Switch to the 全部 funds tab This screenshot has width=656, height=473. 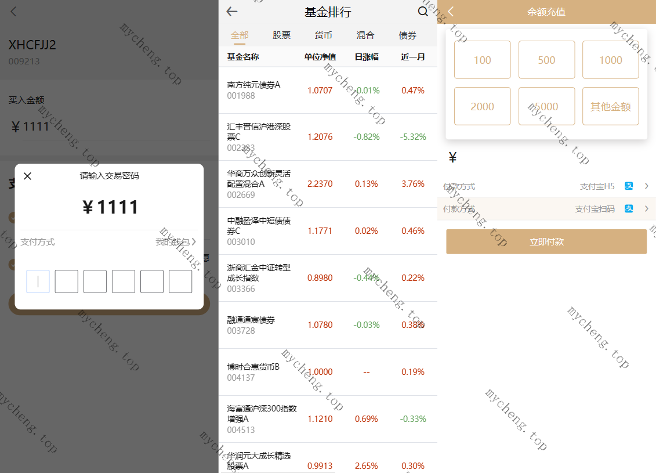point(240,35)
